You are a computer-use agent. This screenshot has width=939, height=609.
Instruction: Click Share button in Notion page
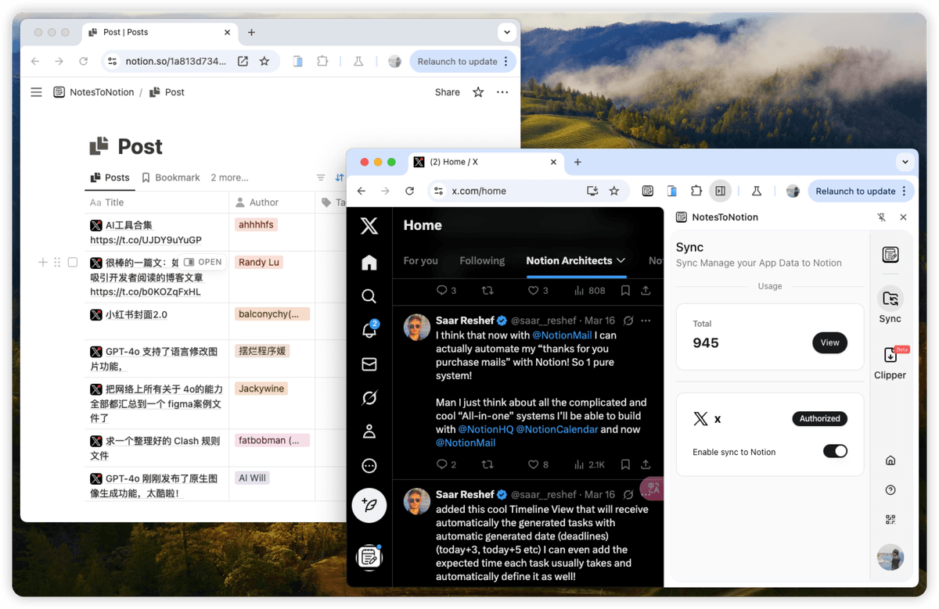click(x=448, y=92)
